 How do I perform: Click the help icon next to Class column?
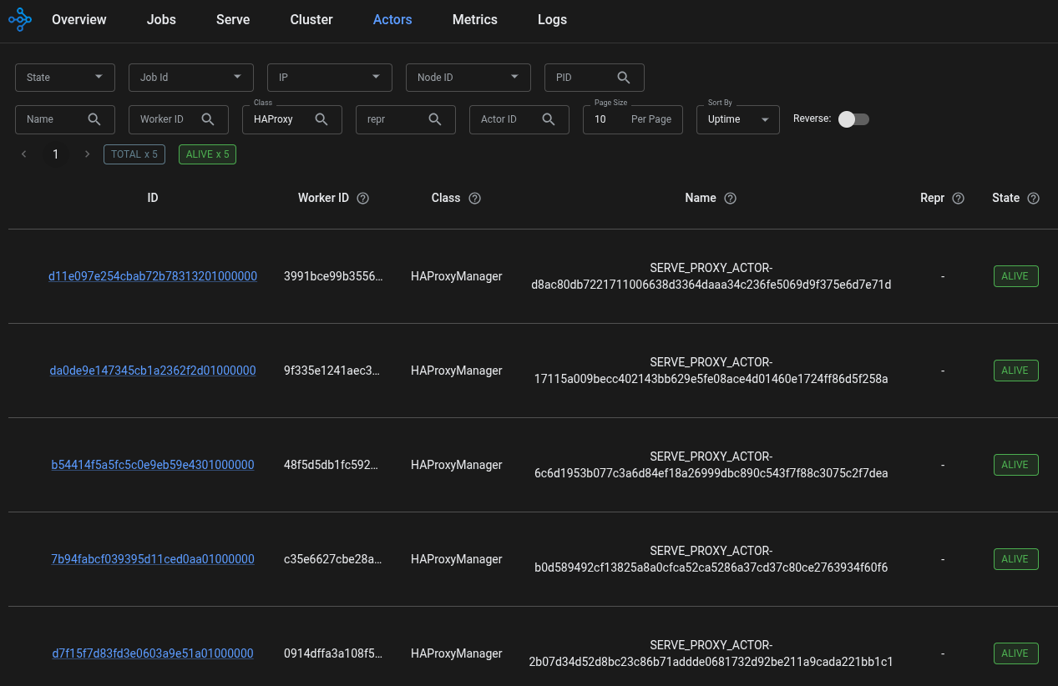pos(474,198)
